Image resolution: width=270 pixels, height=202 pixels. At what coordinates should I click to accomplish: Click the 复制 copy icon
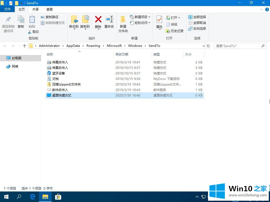(21, 22)
